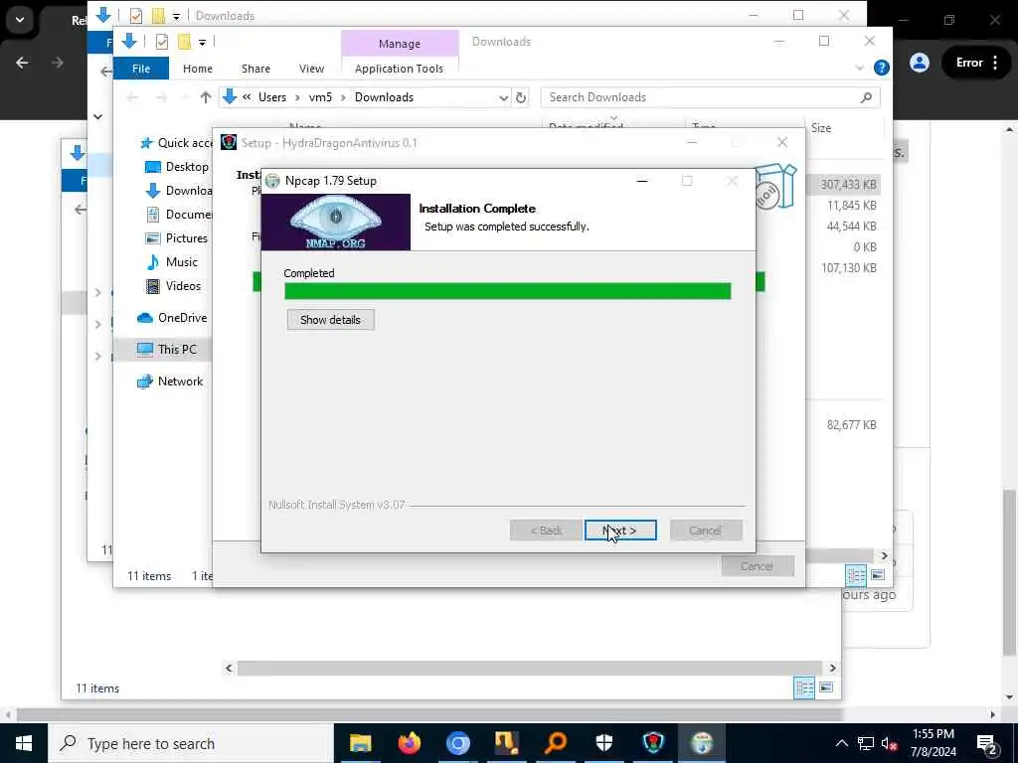Image resolution: width=1018 pixels, height=763 pixels.
Task: Open the browser tab search dropdown
Action: [x=20, y=20]
